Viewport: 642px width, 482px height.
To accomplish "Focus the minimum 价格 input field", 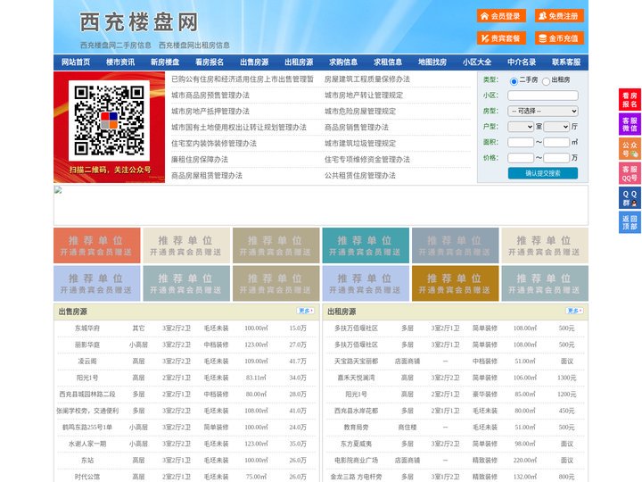I will [x=521, y=158].
